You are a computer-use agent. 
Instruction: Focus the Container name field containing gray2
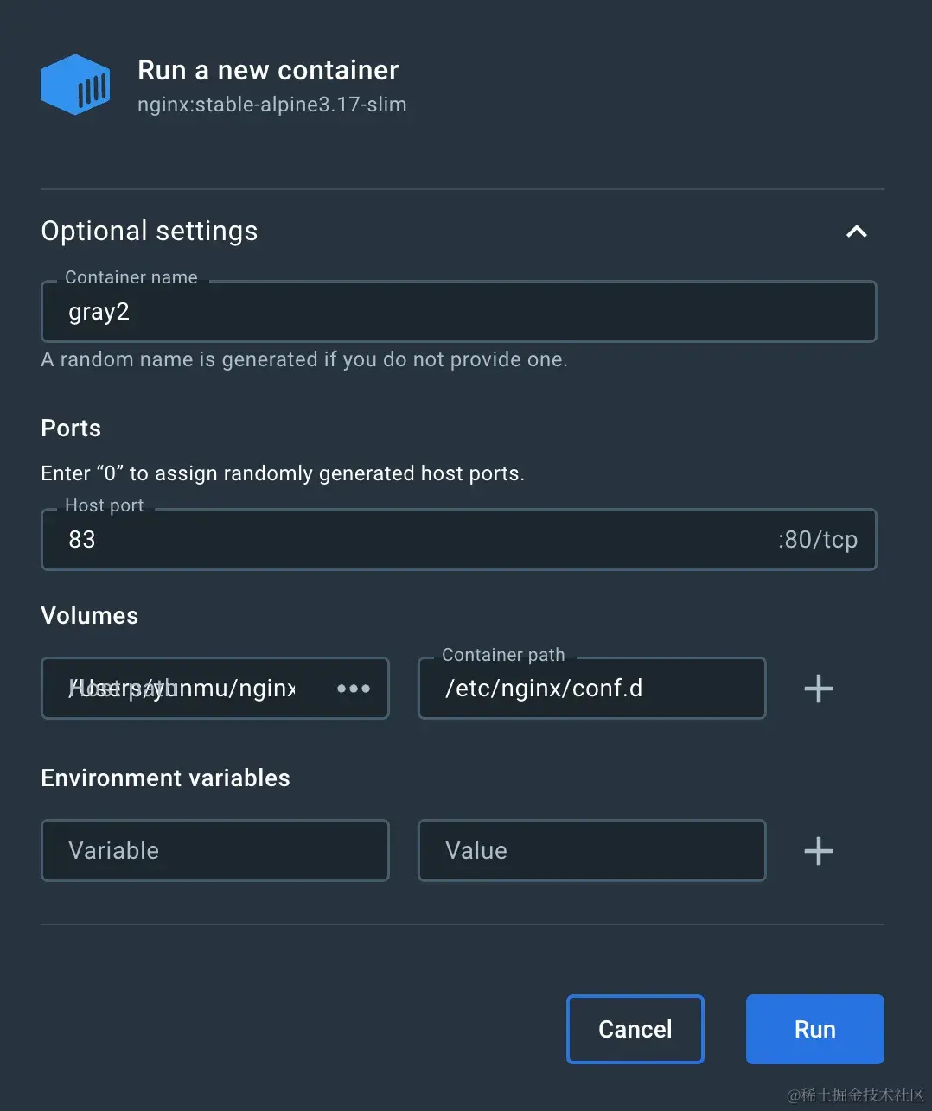(x=458, y=312)
